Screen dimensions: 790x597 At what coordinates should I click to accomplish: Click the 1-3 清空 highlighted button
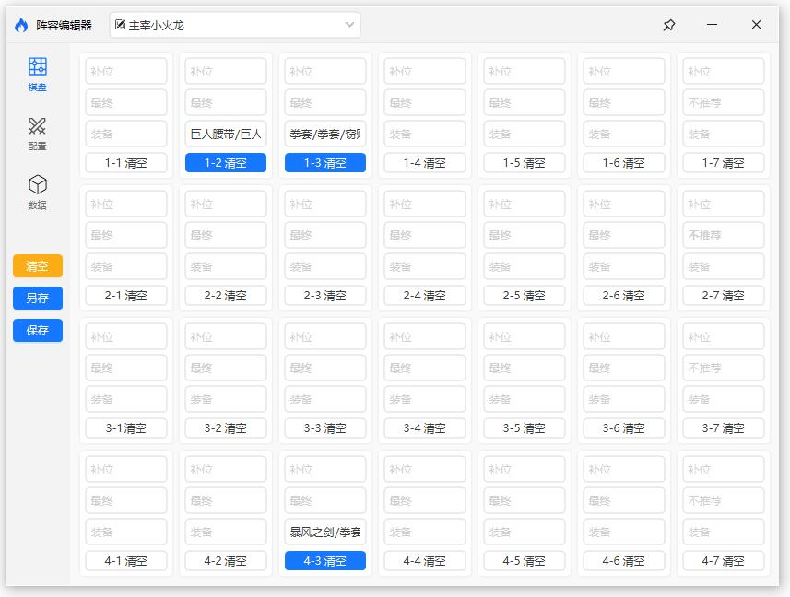point(325,163)
